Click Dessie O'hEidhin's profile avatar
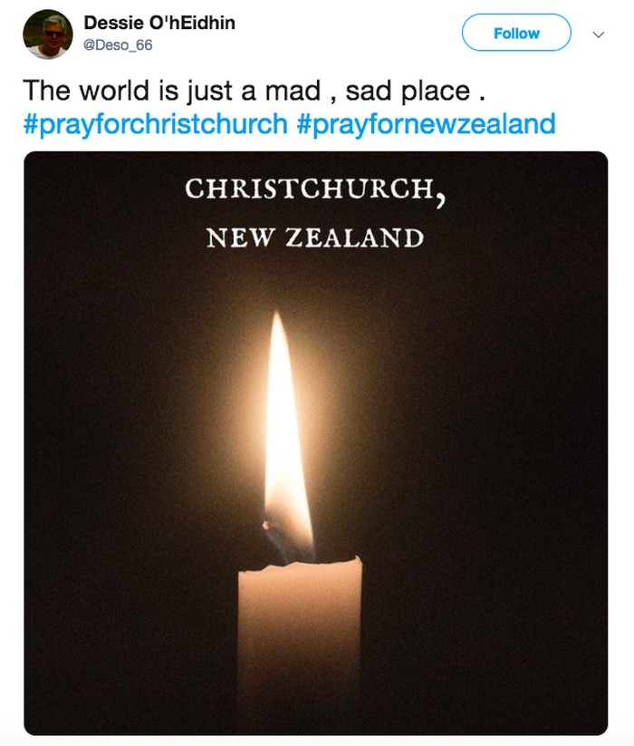 click(x=47, y=34)
